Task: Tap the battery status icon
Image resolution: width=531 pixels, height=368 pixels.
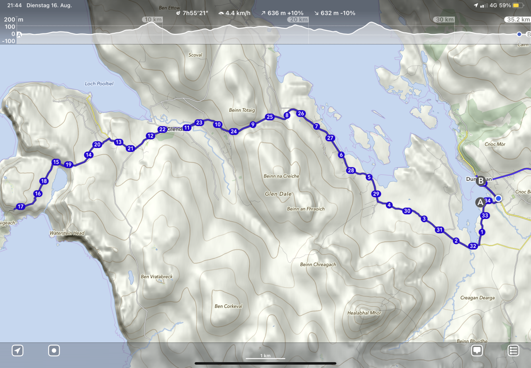Action: pyautogui.click(x=518, y=5)
